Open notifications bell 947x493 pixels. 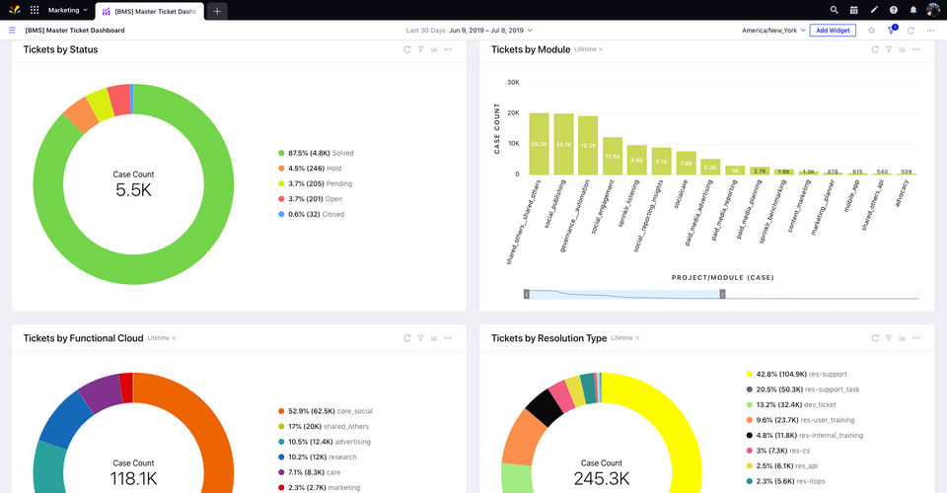click(x=913, y=10)
